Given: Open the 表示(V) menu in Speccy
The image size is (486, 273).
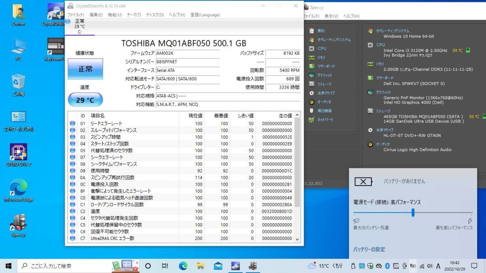Looking at the screenshot, I should point(331,16).
